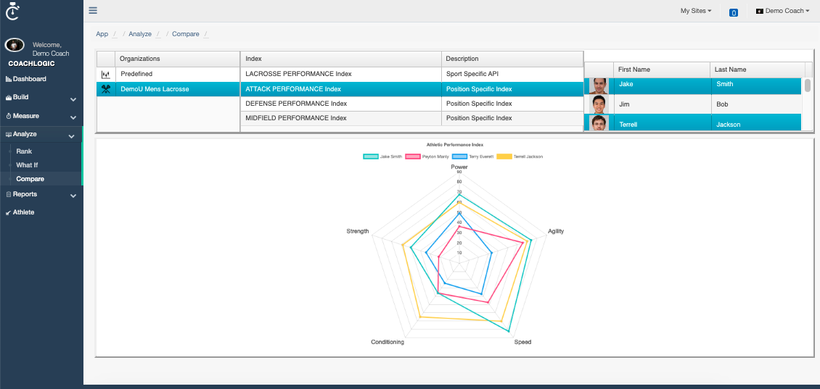Screen dimensions: 820x389
Task: Click the coach avatar in sidebar
Action: point(15,46)
